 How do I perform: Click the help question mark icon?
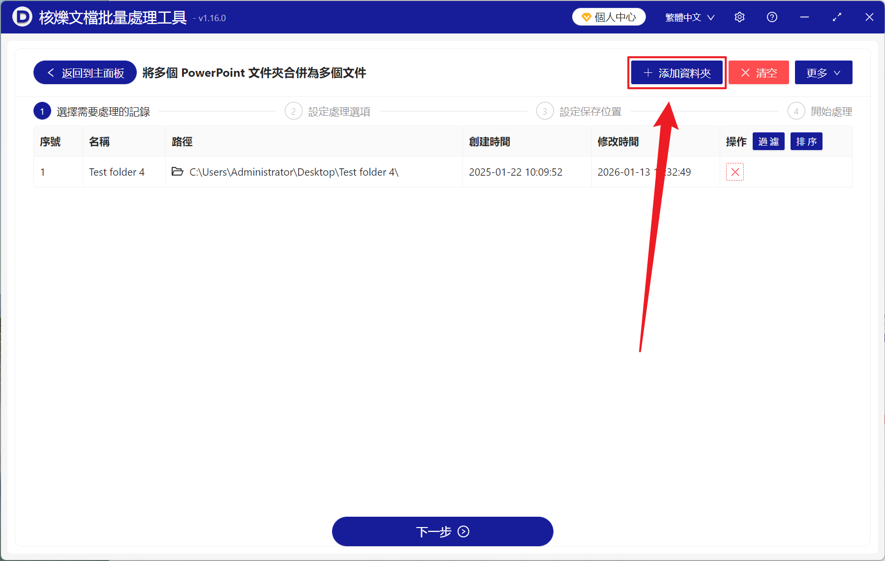[x=771, y=17]
